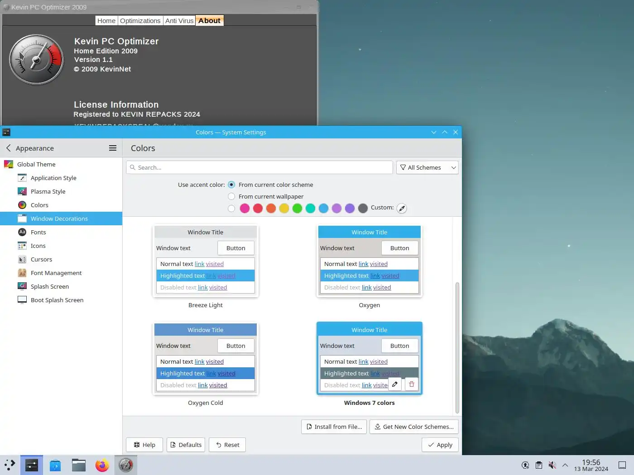Launch the file manager from taskbar
Screen dimensions: 634x475
tap(79, 465)
